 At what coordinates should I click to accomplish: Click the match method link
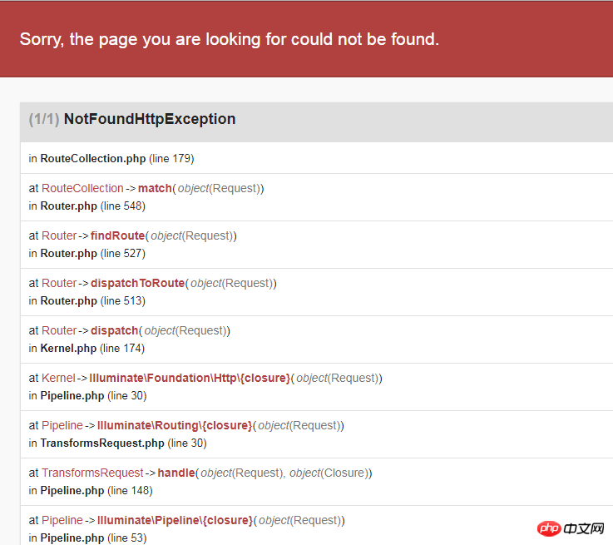click(155, 188)
